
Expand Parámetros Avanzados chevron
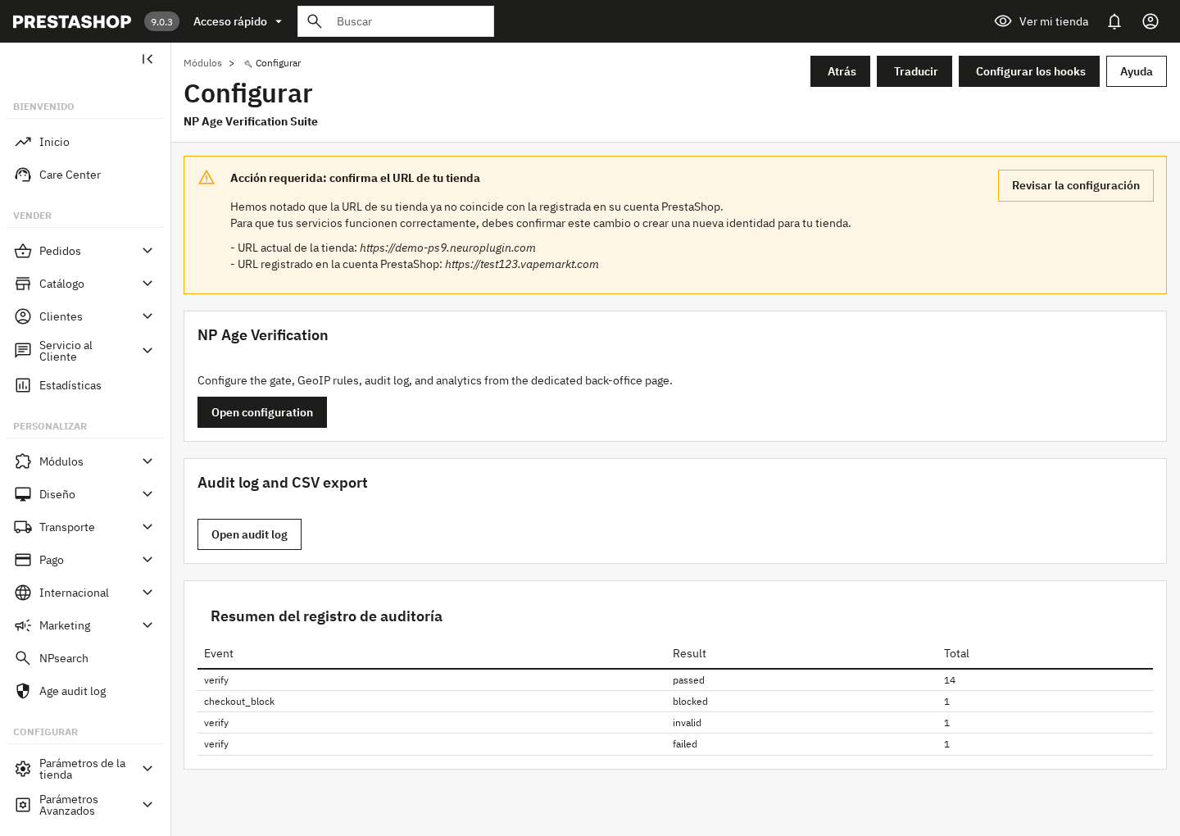point(147,805)
